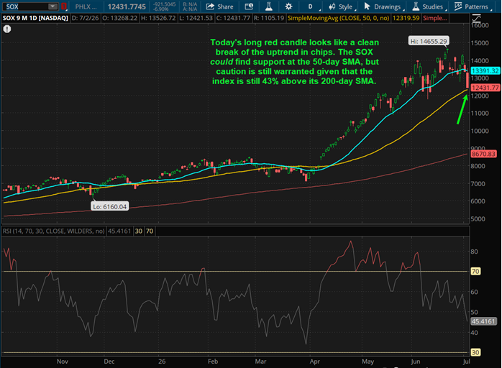Click the Lo: 6160.04 price bubble

pos(110,207)
